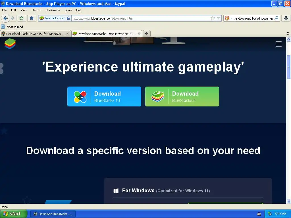
Task: Click the Windows logo beside For Windows
Action: click(116, 191)
